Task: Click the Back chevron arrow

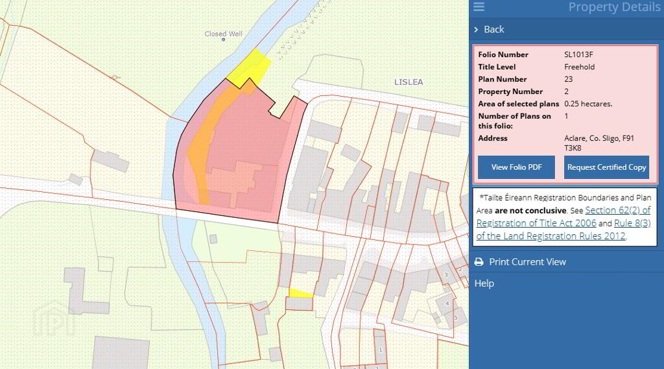Action: click(476, 30)
